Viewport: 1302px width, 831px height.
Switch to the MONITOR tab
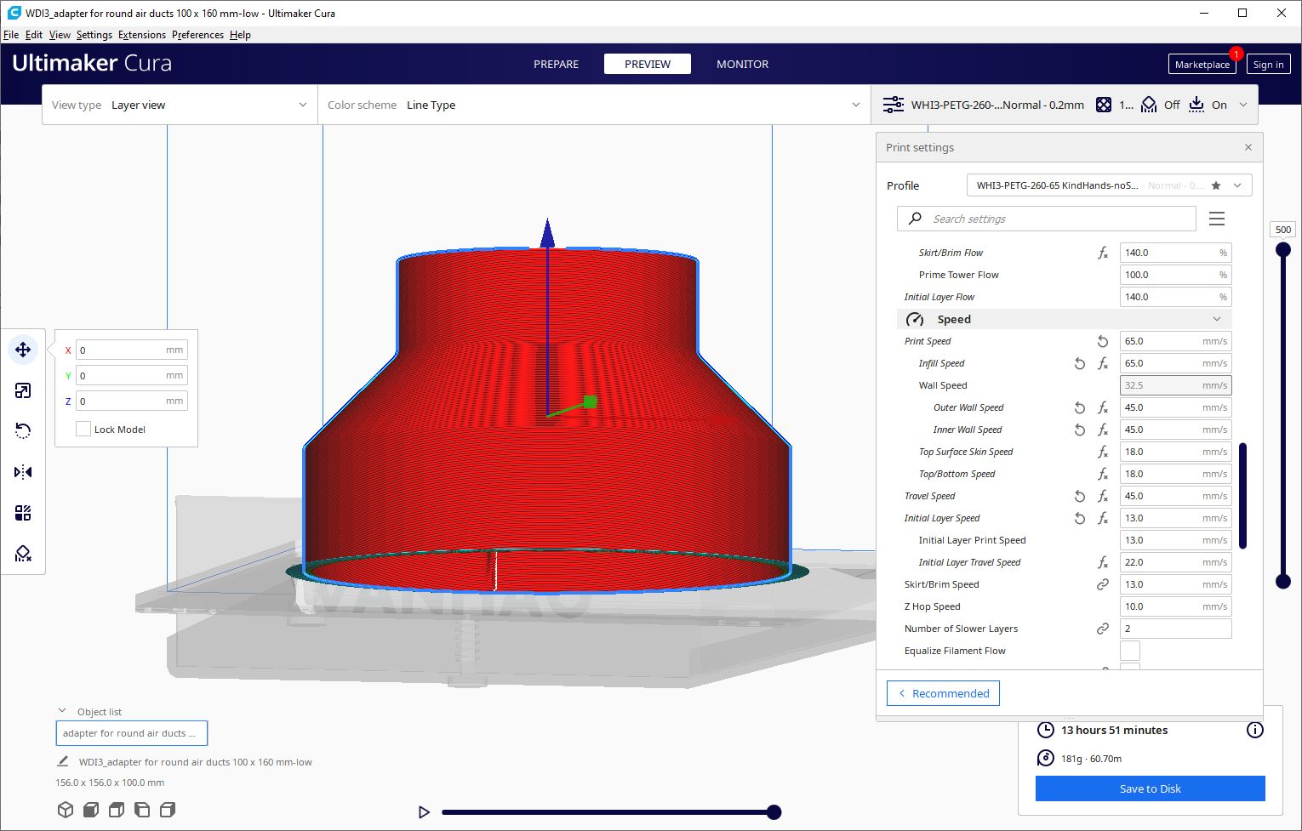(741, 64)
